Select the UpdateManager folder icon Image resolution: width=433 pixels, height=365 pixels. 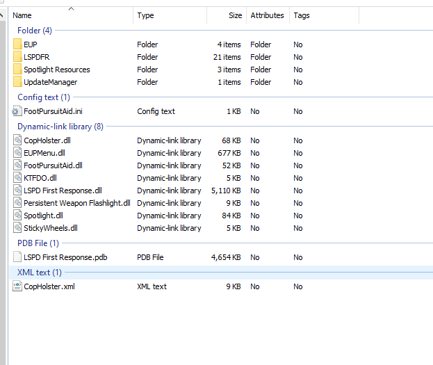(x=17, y=82)
